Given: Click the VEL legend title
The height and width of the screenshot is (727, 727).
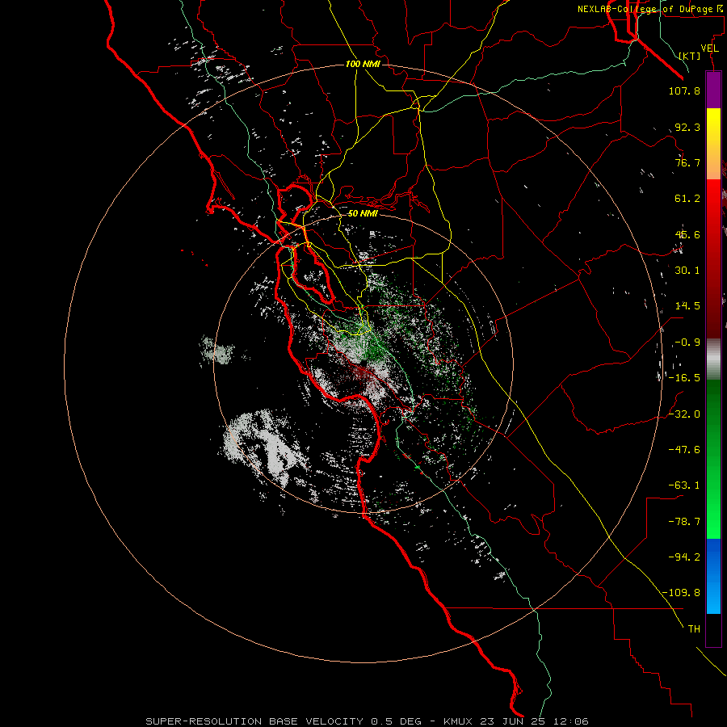Looking at the screenshot, I should (710, 48).
